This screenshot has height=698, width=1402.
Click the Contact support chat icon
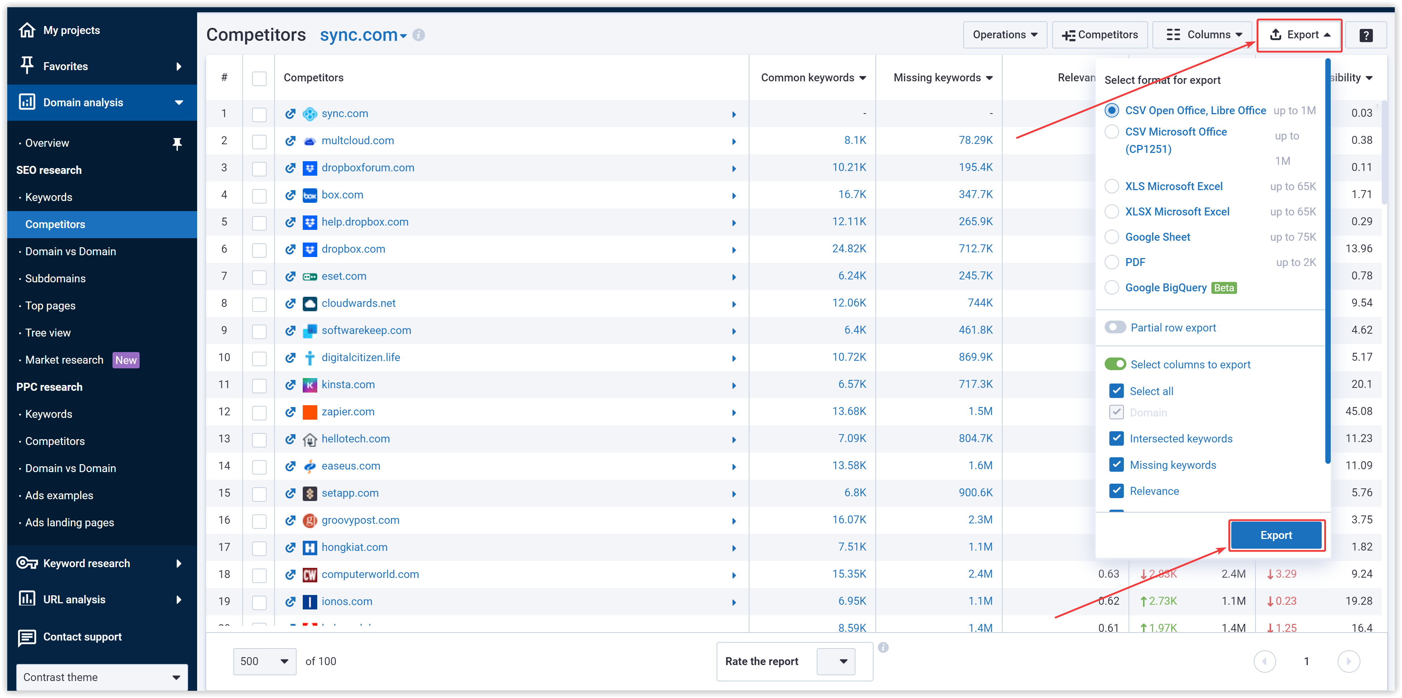[x=27, y=637]
